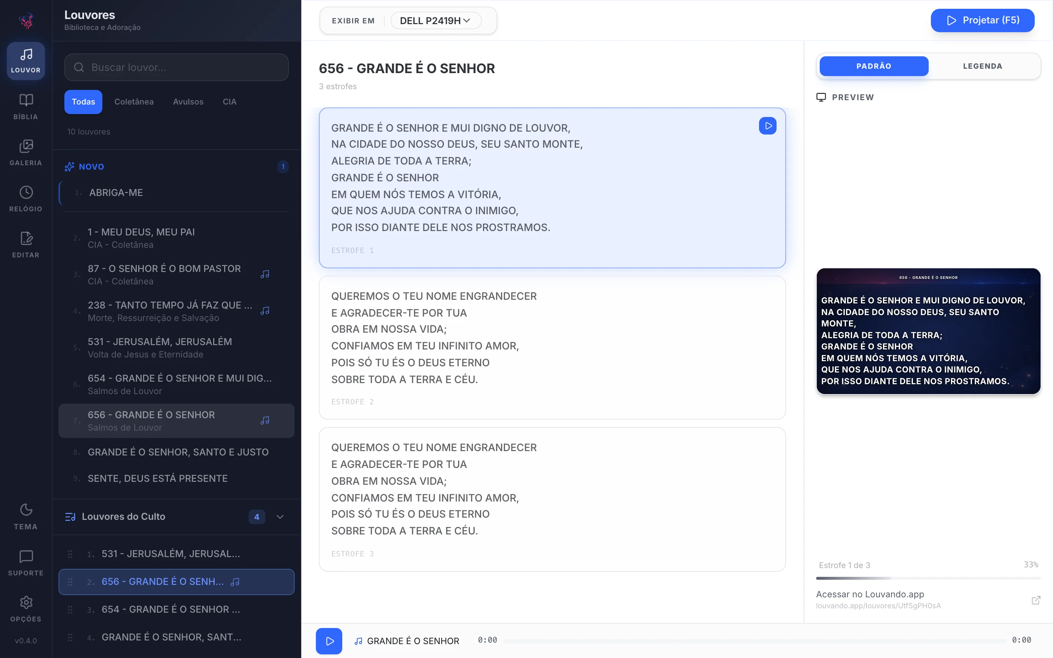Collapse the Louvores do Culto section

tap(280, 517)
